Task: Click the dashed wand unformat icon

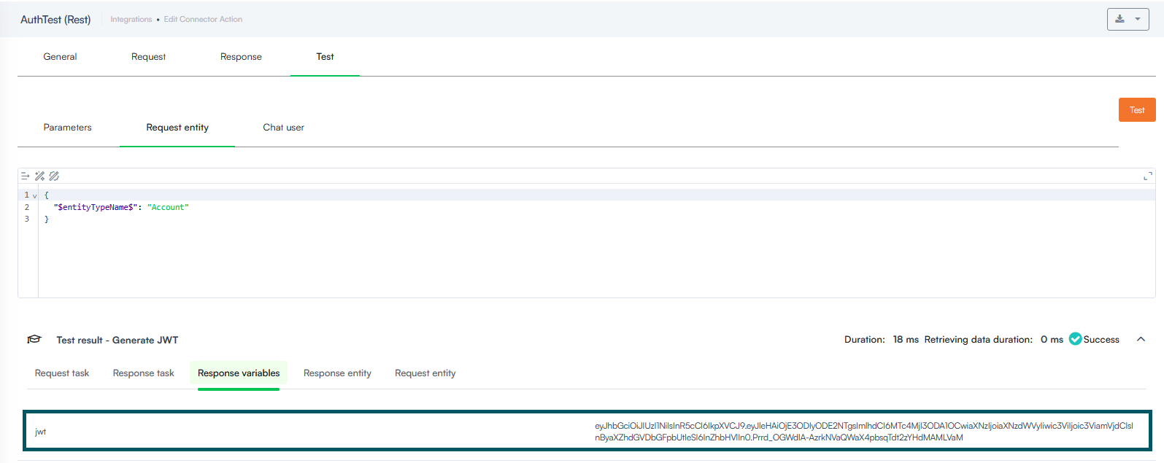Action: pyautogui.click(x=54, y=176)
